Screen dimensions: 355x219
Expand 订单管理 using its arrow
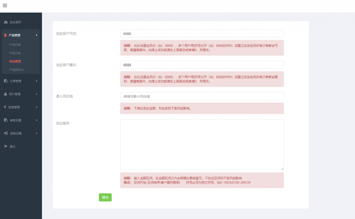click(37, 81)
